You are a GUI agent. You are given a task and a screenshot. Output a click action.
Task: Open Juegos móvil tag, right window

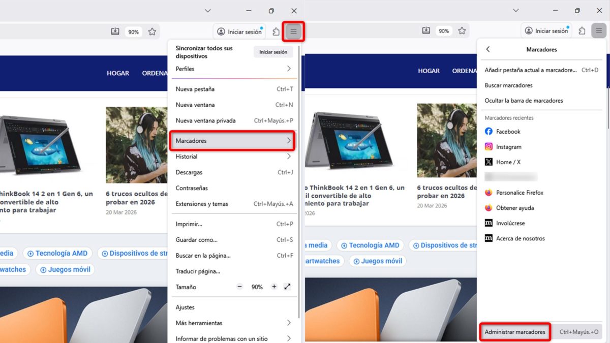[377, 261]
